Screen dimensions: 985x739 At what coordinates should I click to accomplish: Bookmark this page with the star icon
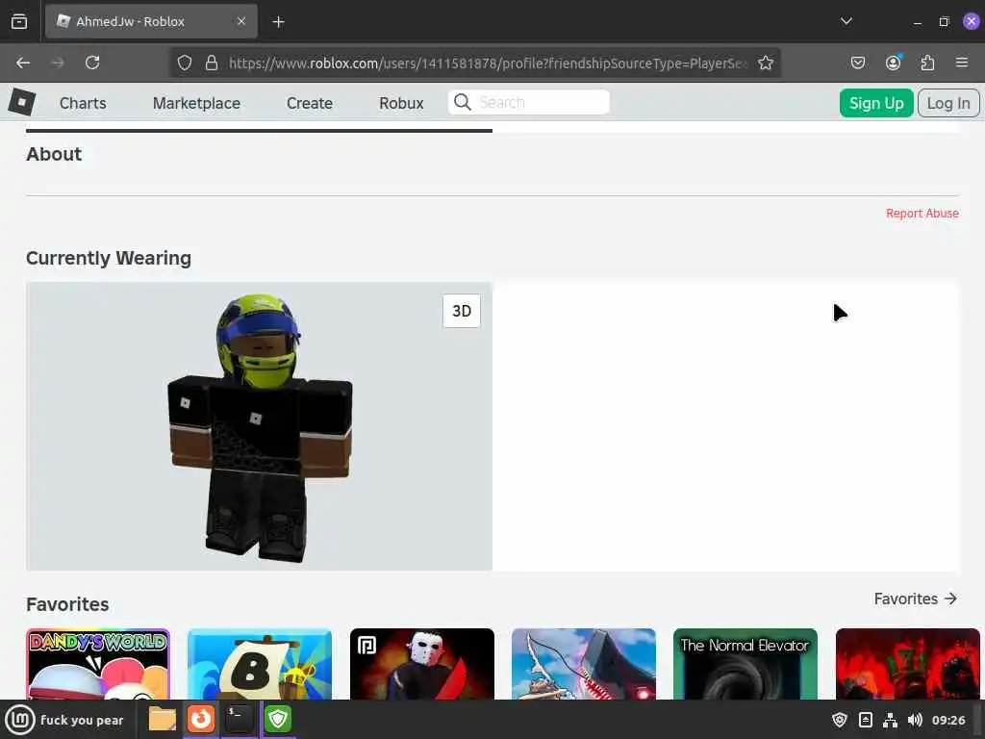pyautogui.click(x=765, y=63)
